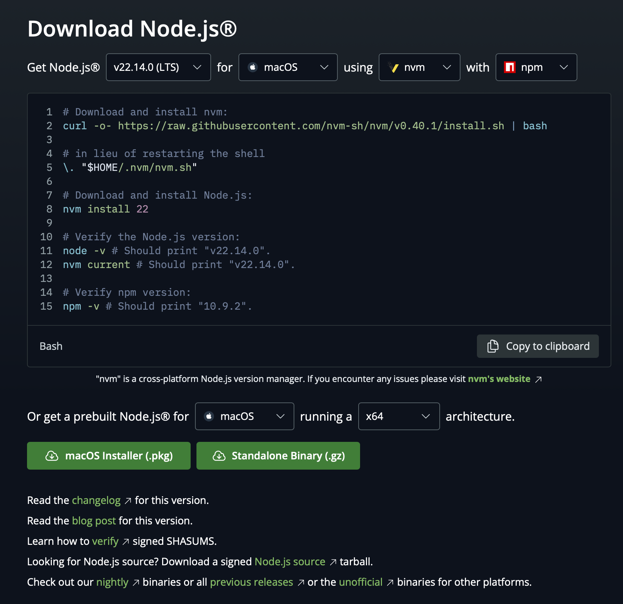Open the nightly binaries link
The image size is (623, 604).
[112, 582]
